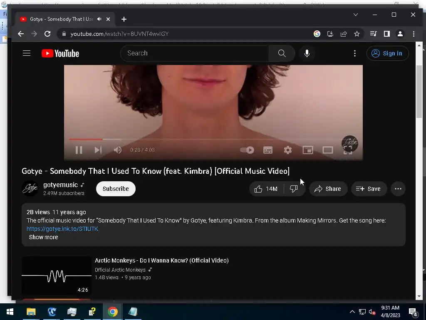Show hidden system tray icons
This screenshot has width=426, height=320.
pyautogui.click(x=352, y=312)
